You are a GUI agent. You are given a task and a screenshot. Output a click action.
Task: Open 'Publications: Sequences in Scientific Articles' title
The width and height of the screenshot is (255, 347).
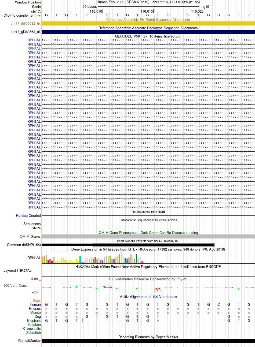tap(148, 220)
